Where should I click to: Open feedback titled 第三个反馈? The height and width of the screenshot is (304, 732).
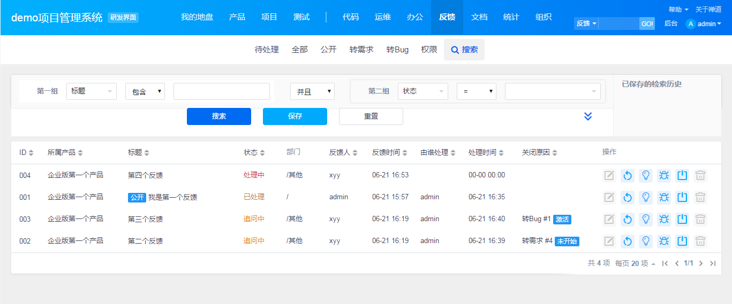tap(145, 219)
